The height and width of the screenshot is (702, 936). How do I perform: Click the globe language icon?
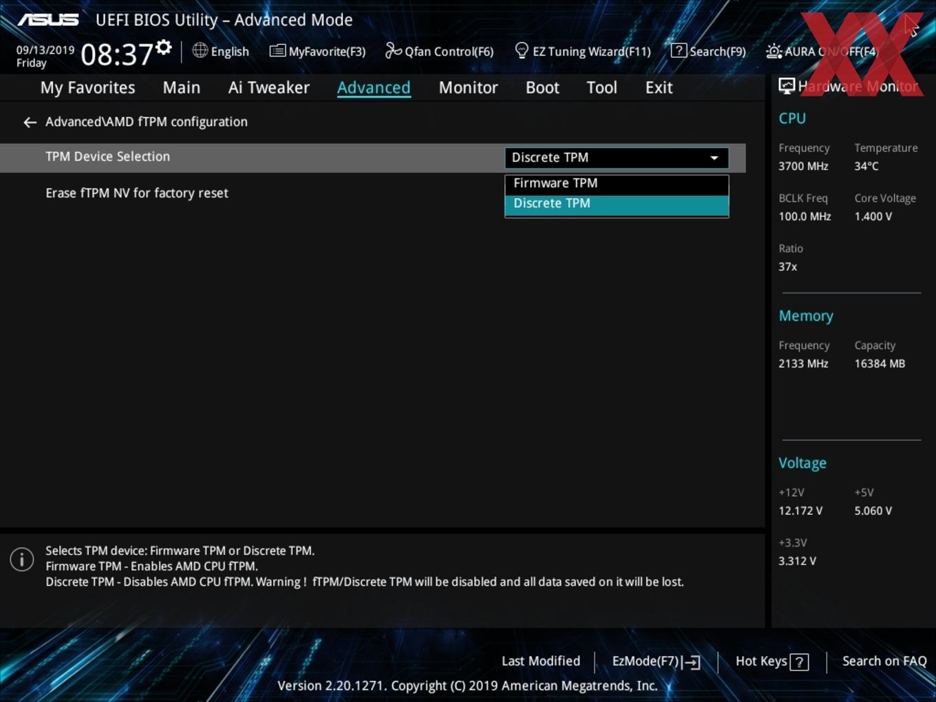(200, 50)
